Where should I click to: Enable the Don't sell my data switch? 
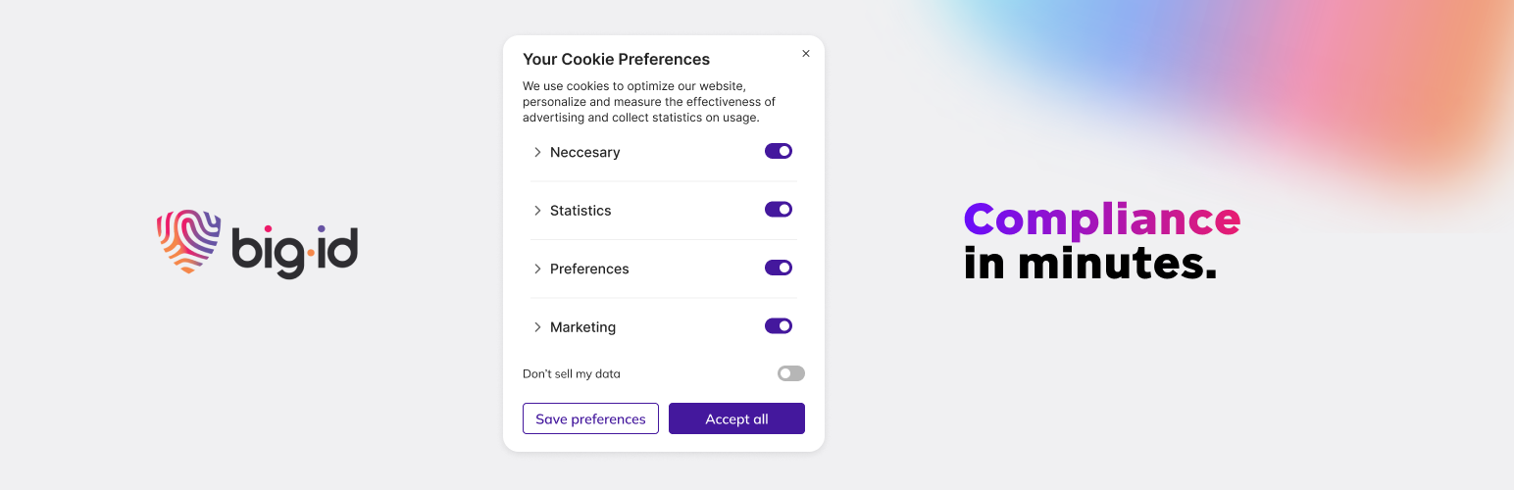coord(791,373)
